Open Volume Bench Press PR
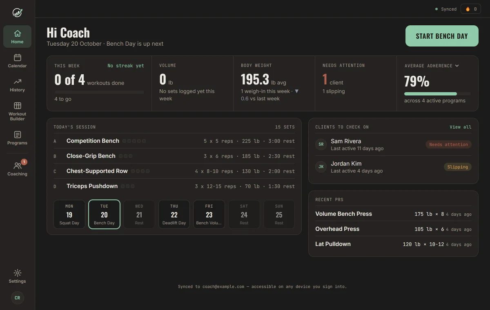Image resolution: width=490 pixels, height=310 pixels. [x=393, y=214]
